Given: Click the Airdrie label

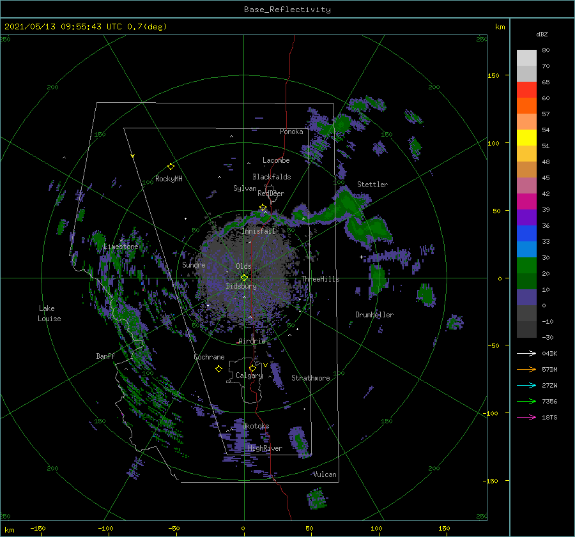Looking at the screenshot, I should coord(252,341).
